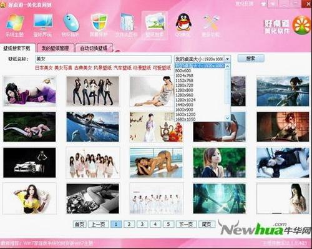Open the tools wrench and screwdriver icon
Viewport: 312px width, 249px height.
211,22
